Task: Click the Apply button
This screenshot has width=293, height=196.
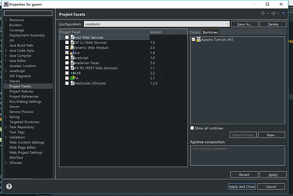Action: click(273, 174)
